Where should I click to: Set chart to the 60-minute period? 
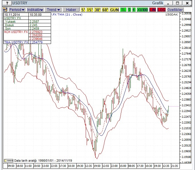coord(105,9)
